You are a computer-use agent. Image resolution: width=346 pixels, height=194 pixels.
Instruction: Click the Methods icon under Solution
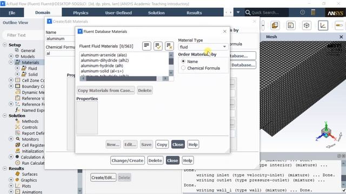click(x=18, y=121)
